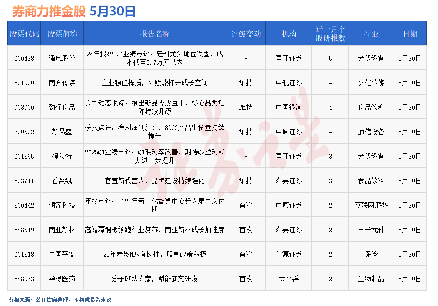
Task: Click report 主业稳健提质，AI赋能打开成长空间
Action: click(155, 83)
